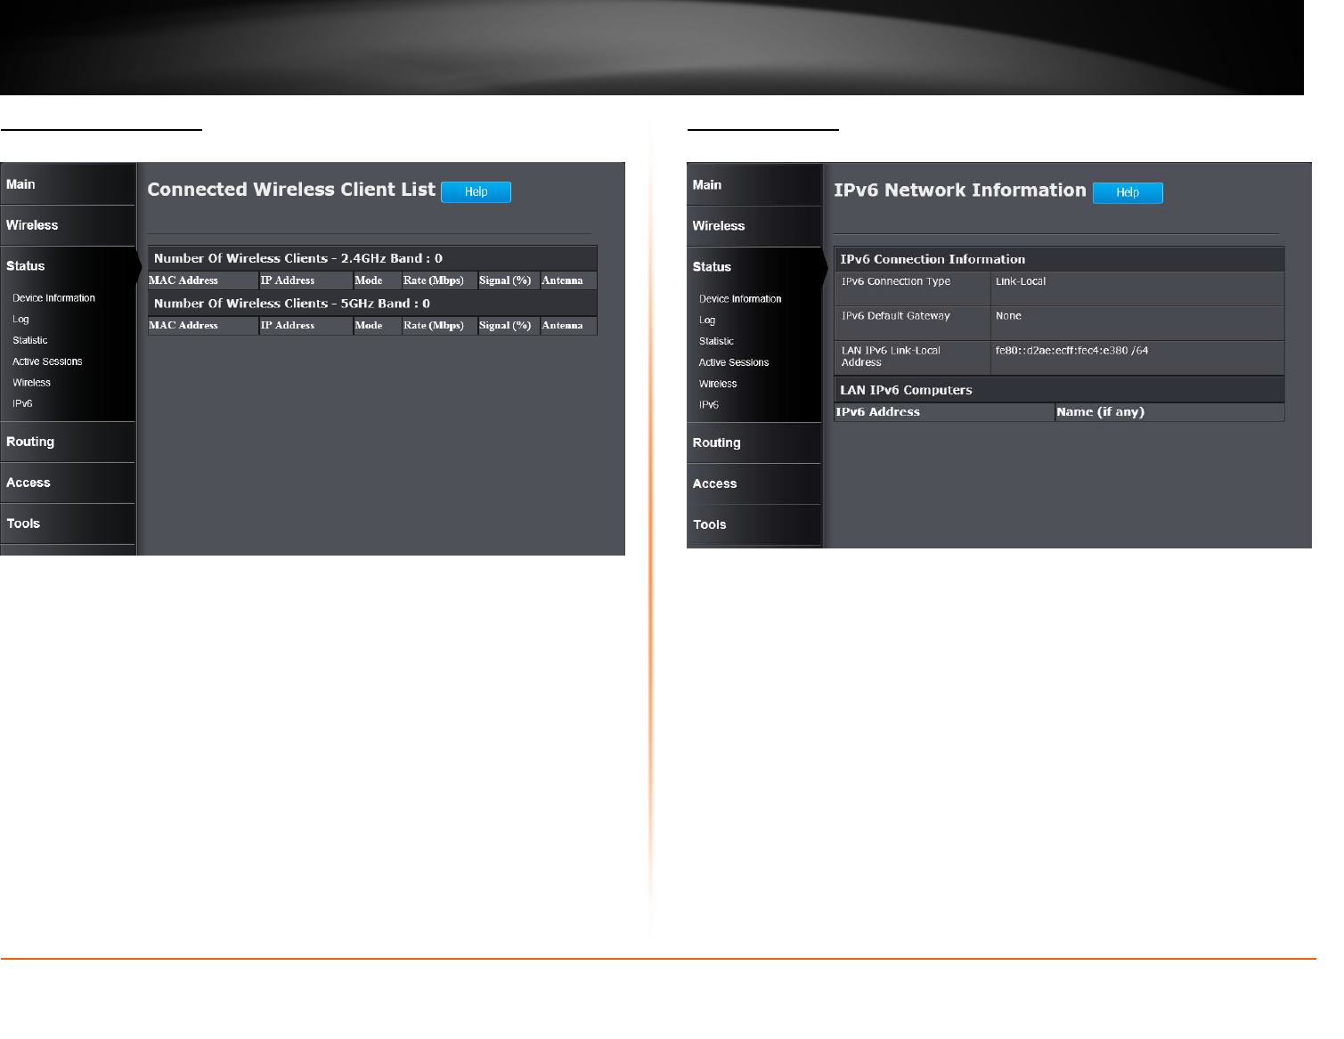Click MAC Address column in 2.4GHz table

tap(203, 280)
